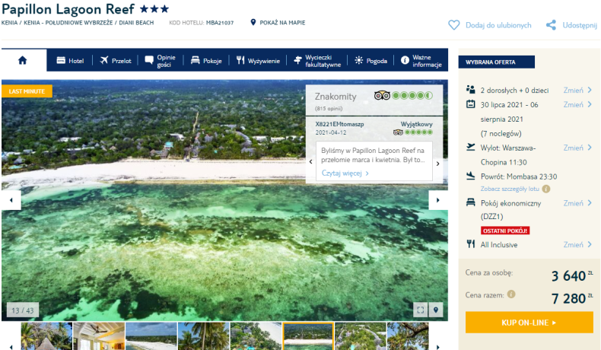
Task: Change All Inclusive board via Zmień
Action: (x=577, y=244)
